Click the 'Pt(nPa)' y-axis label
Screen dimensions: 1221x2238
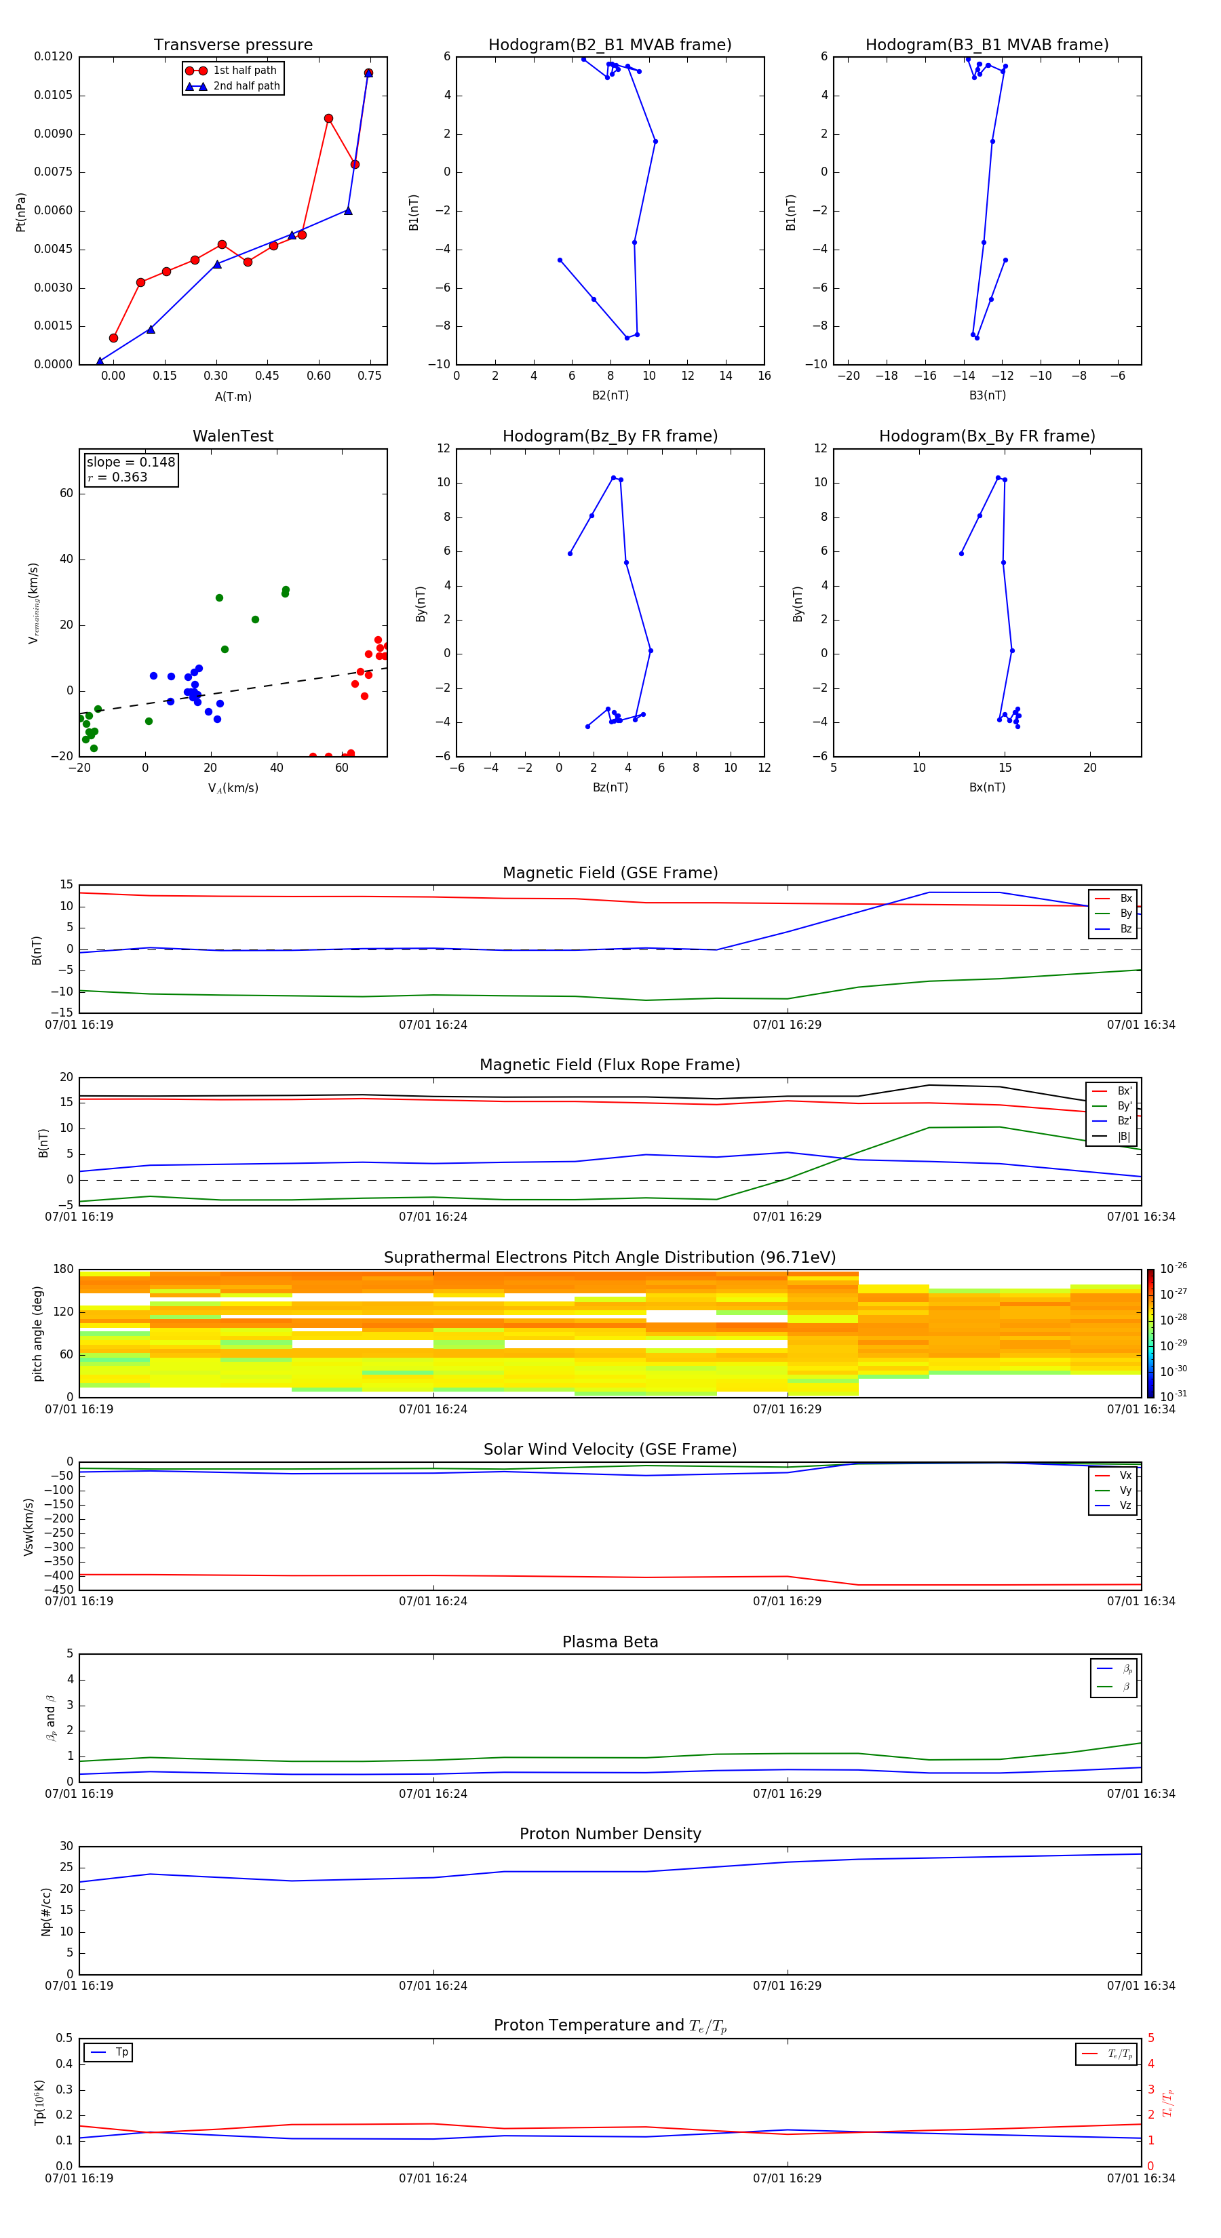click(x=21, y=212)
